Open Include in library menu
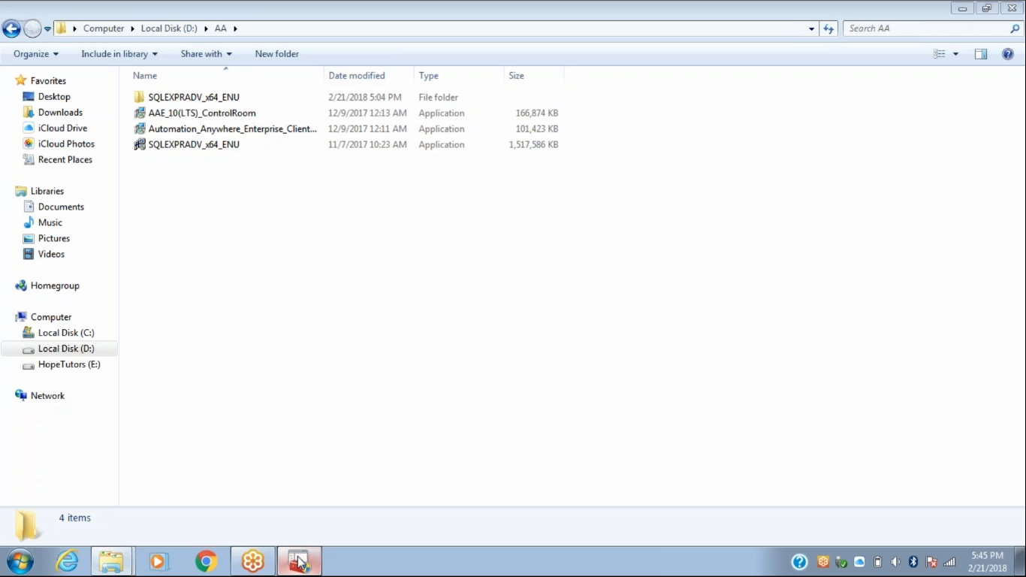 tap(119, 54)
